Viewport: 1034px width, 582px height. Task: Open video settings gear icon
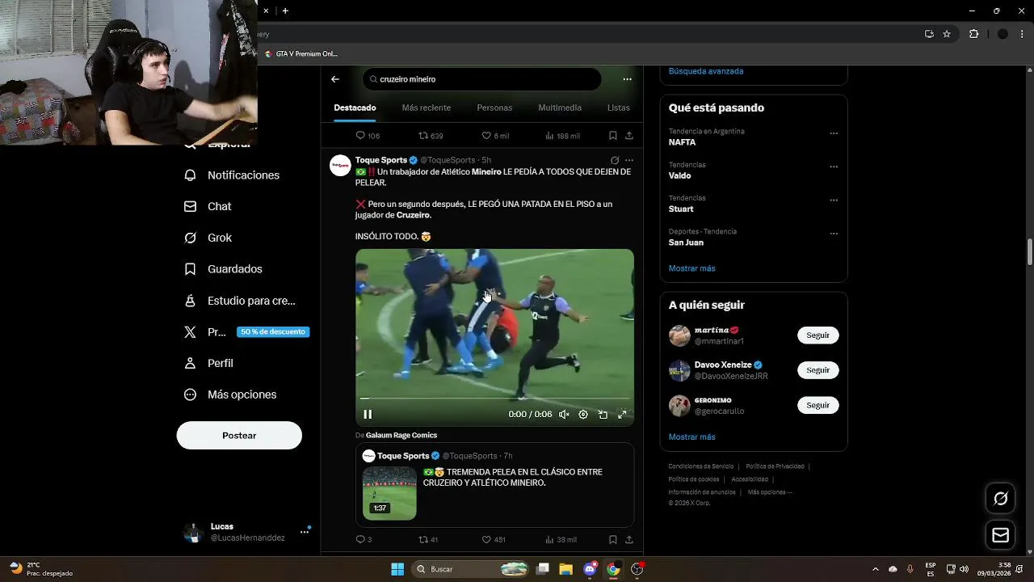tap(583, 414)
